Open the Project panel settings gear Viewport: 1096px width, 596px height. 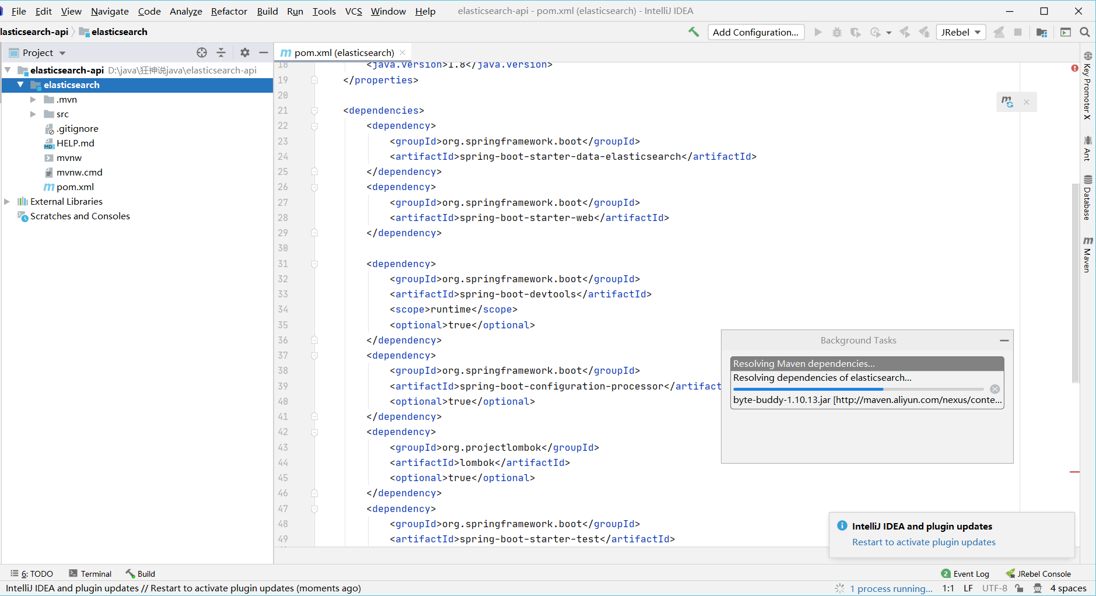click(245, 52)
